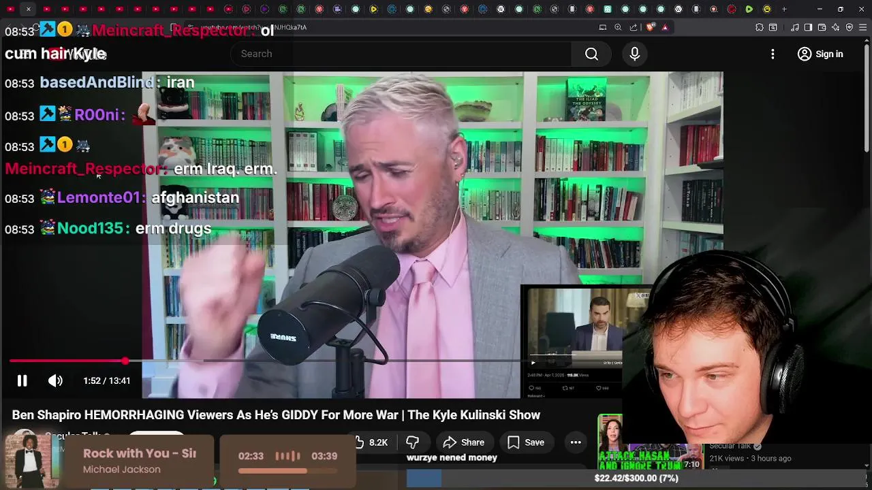Click the 'afghanistan' chat message
The image size is (872, 490).
(195, 198)
